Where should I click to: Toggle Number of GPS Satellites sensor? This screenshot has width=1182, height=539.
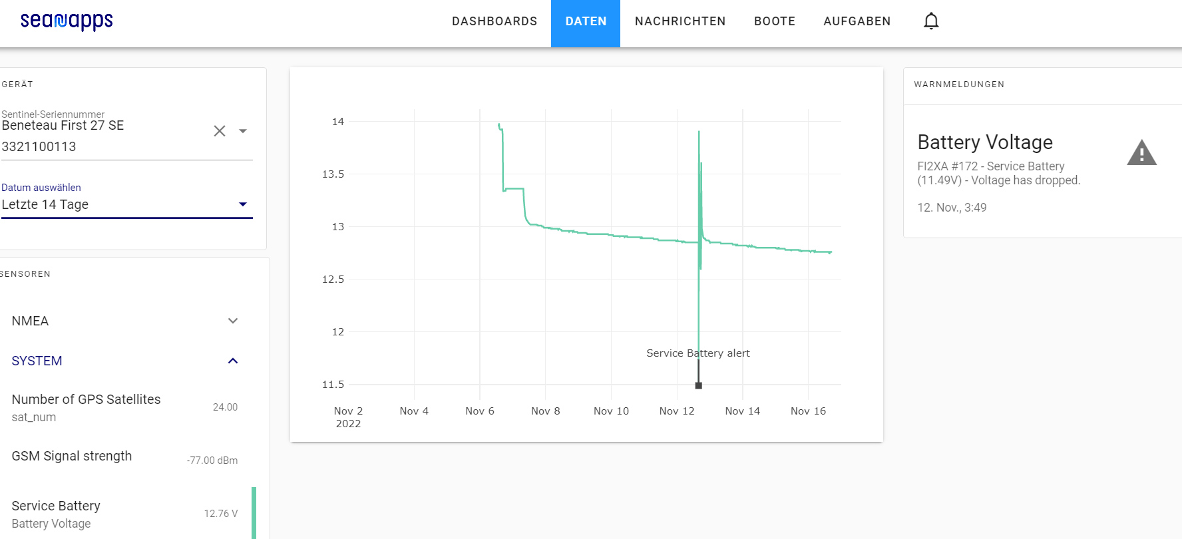[x=124, y=407]
